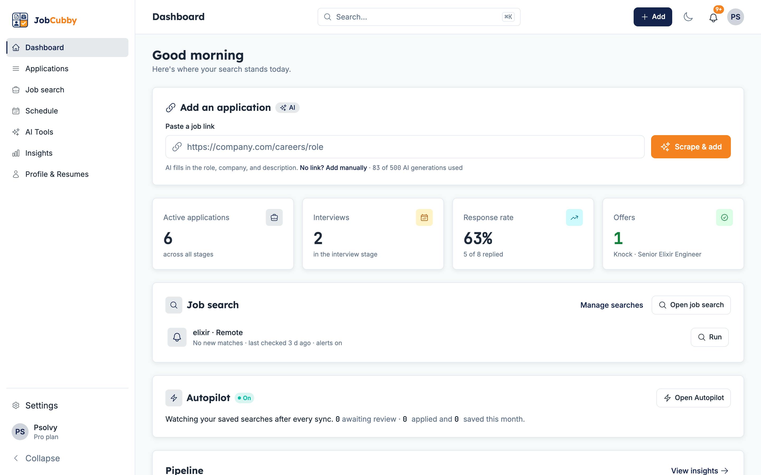Click View insights link
This screenshot has height=475, width=761.
699,471
